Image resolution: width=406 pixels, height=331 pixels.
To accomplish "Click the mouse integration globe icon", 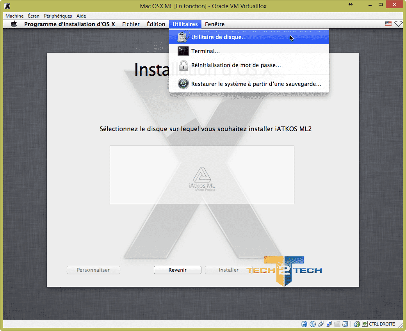I will [x=356, y=324].
